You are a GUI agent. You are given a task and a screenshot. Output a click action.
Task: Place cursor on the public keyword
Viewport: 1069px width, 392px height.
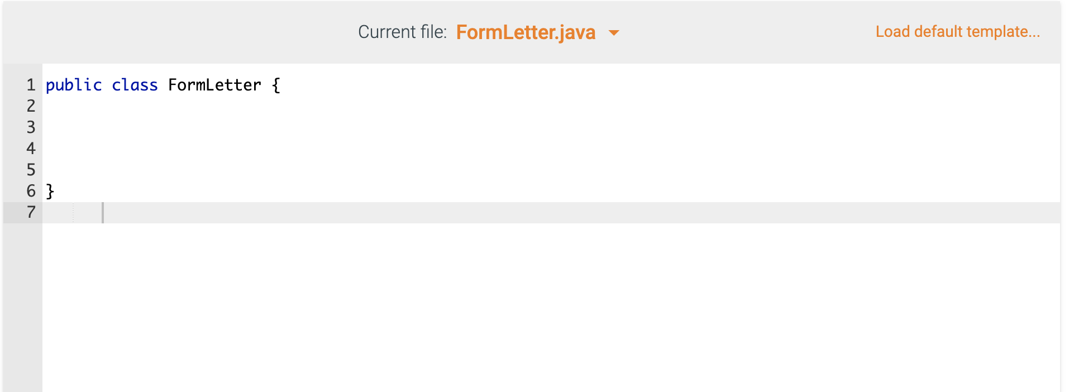74,85
